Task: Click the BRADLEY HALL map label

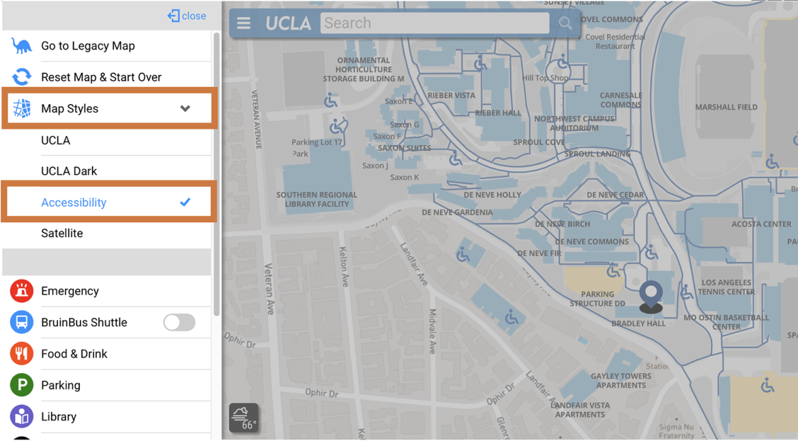Action: (638, 323)
